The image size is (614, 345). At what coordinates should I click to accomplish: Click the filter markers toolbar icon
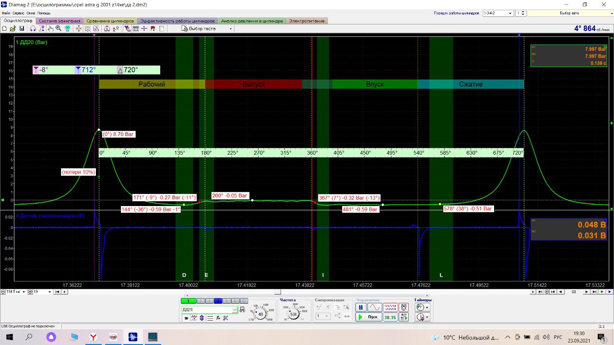pos(127,29)
